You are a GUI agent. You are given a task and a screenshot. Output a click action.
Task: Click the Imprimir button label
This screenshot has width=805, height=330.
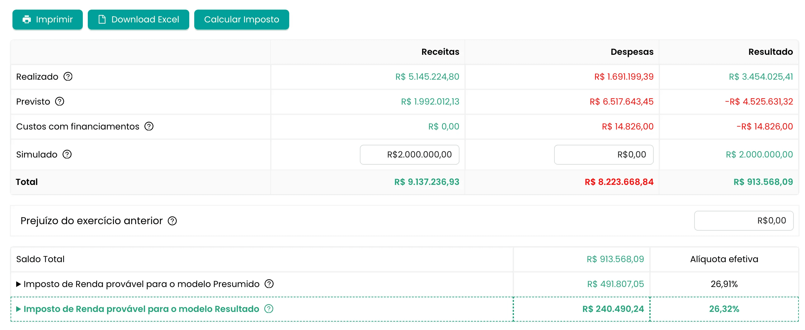[54, 19]
